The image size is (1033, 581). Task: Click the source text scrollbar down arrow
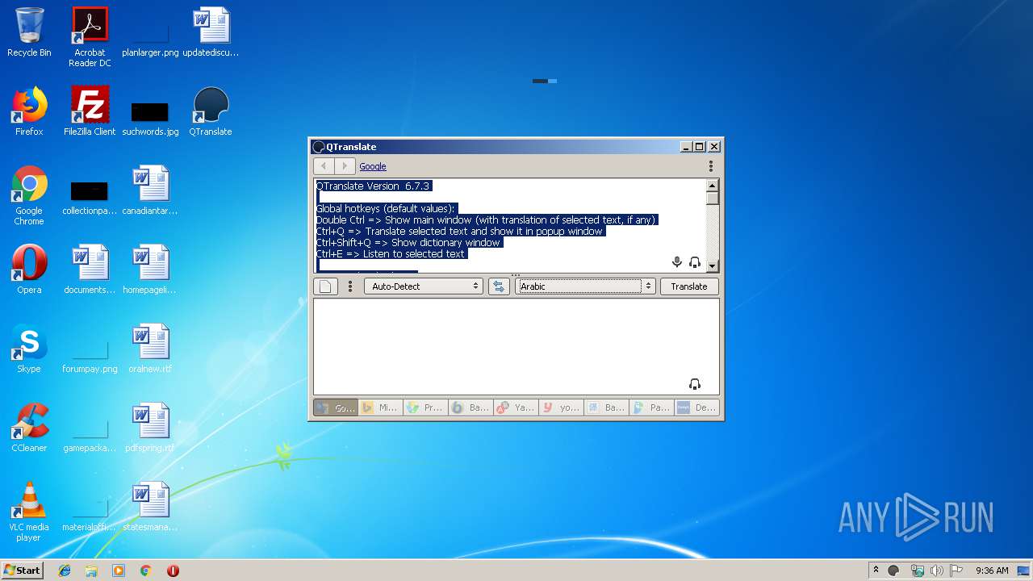(x=713, y=266)
